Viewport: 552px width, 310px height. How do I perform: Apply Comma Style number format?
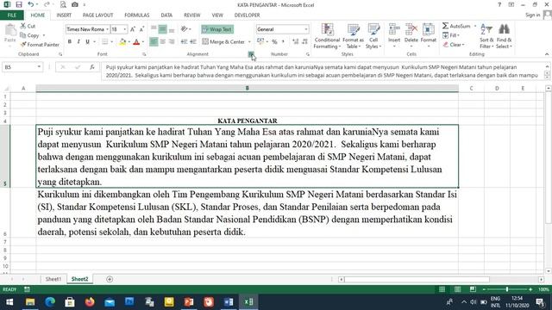pyautogui.click(x=283, y=42)
